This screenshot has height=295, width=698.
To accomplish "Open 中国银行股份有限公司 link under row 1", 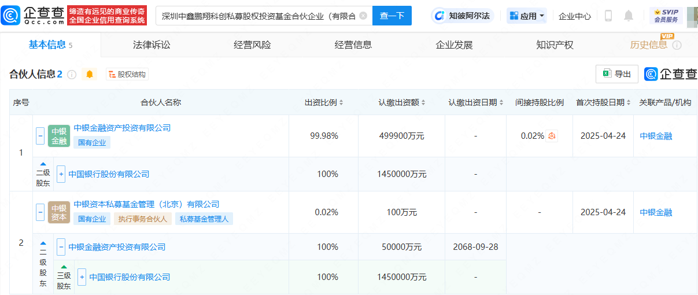I will (109, 174).
